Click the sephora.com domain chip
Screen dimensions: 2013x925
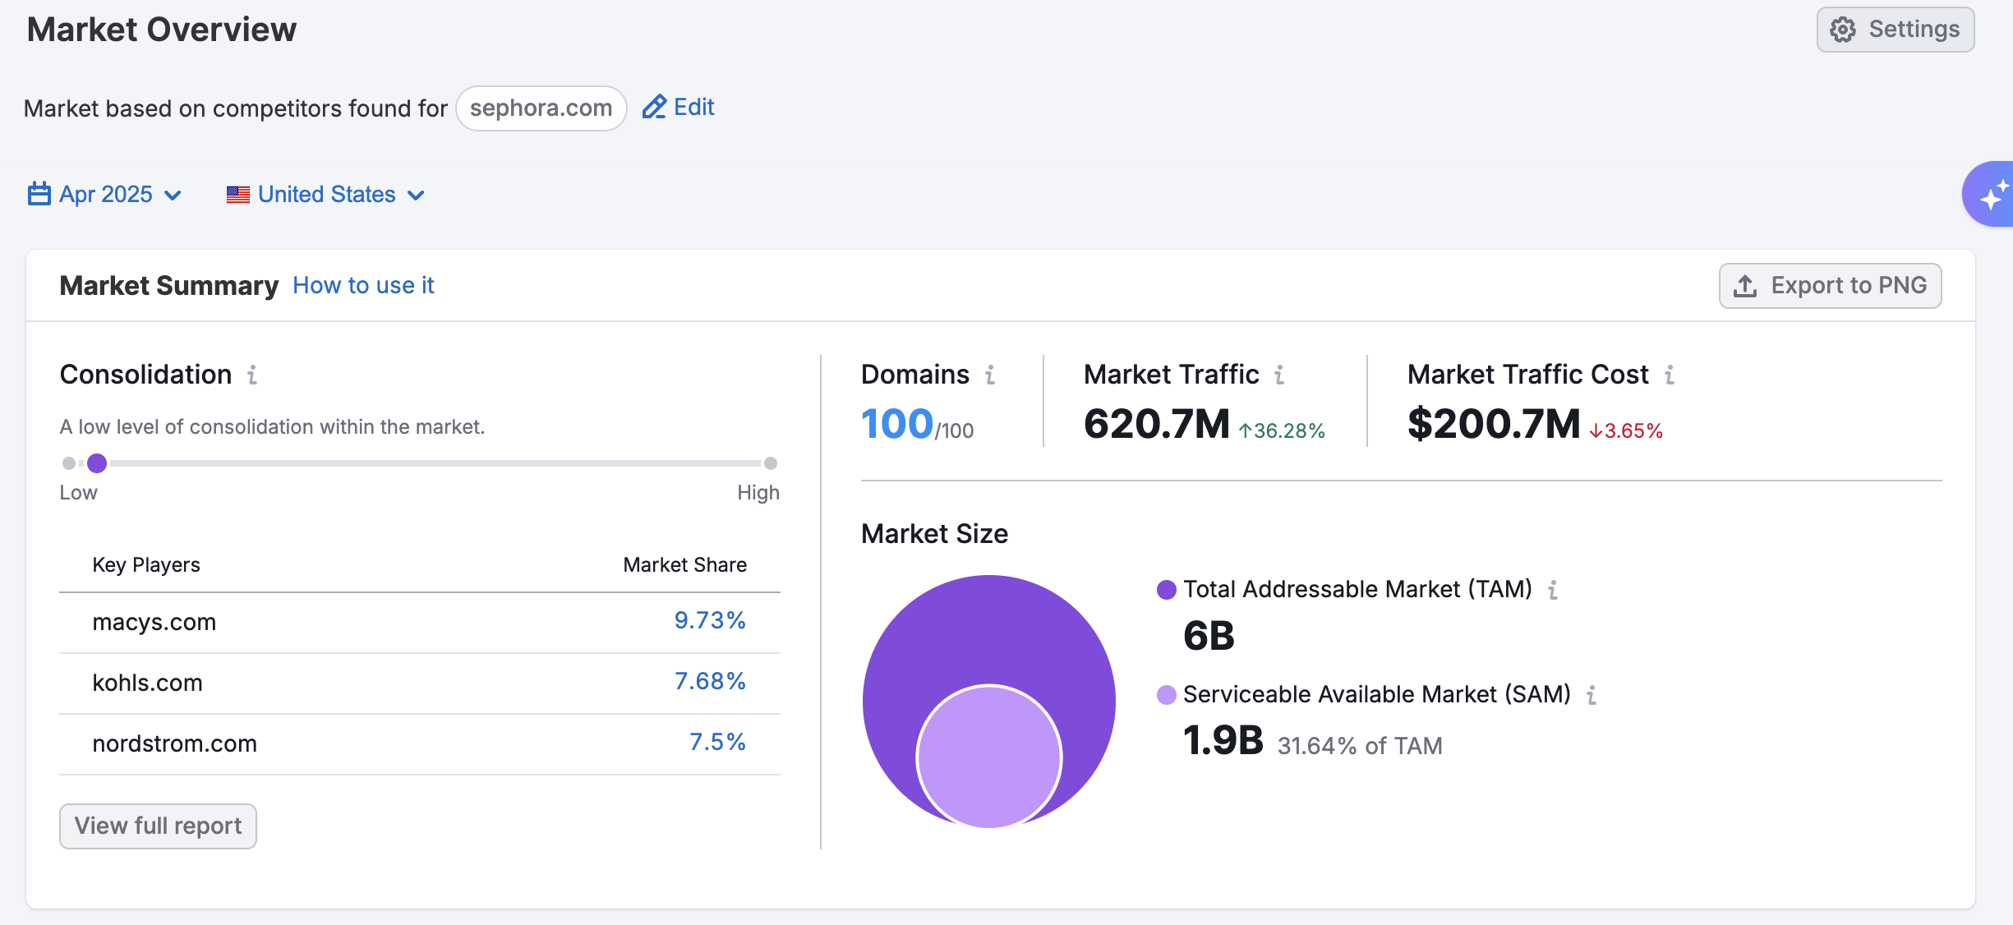pos(541,108)
